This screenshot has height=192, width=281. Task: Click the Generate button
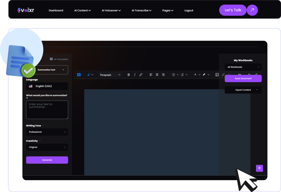point(47,160)
